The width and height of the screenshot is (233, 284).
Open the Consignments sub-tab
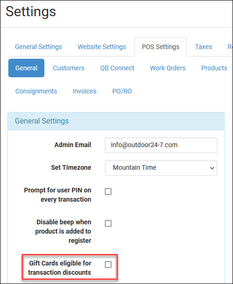click(x=36, y=91)
